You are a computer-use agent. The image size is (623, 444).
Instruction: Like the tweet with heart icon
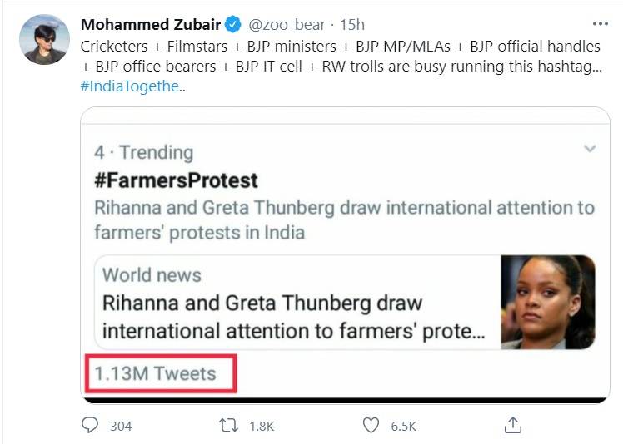click(x=371, y=426)
